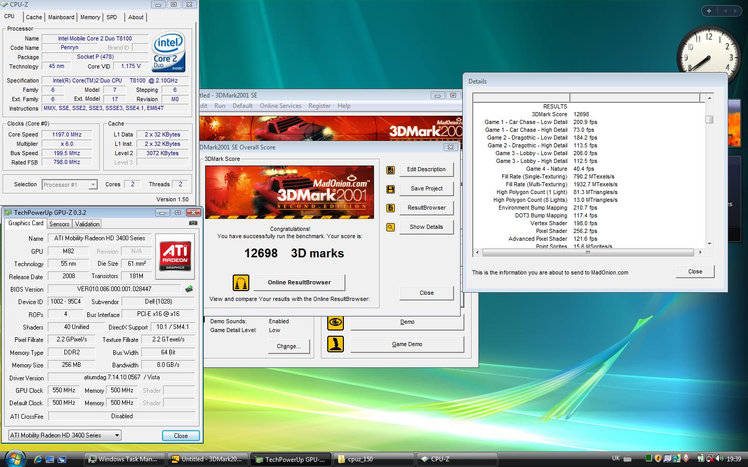
Task: Open the 3DMark Run menu
Action: 220,106
